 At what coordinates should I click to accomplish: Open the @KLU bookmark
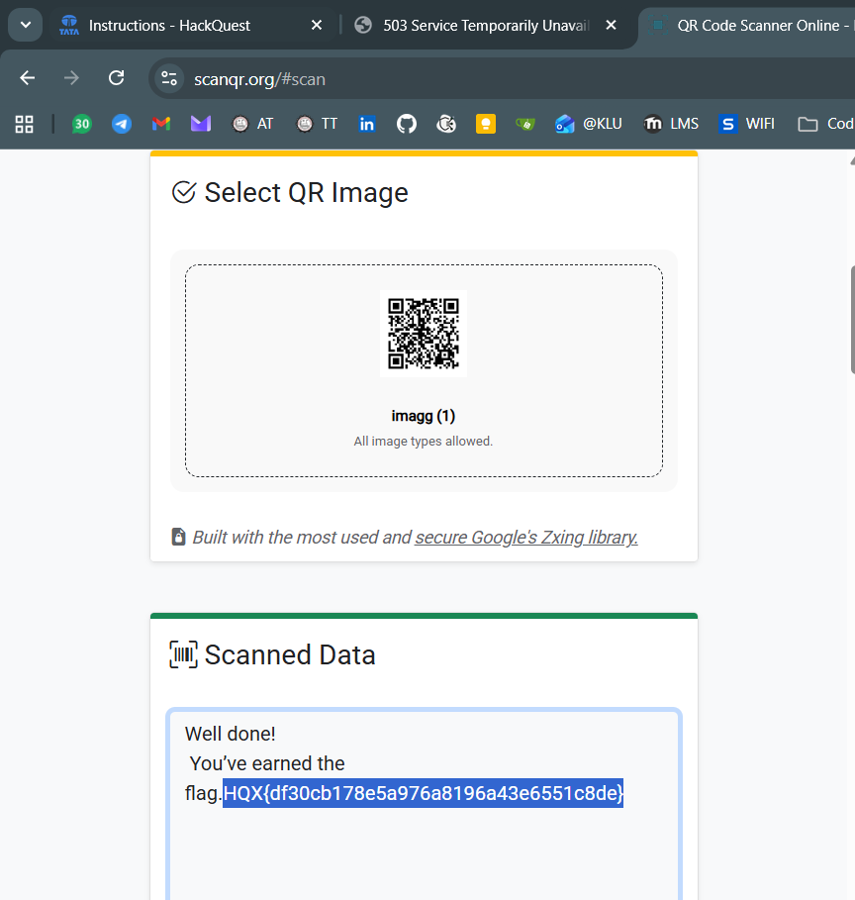point(589,124)
